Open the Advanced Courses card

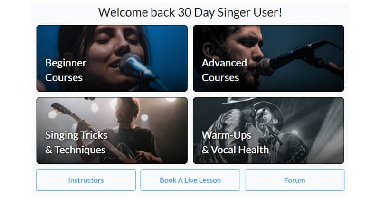(268, 58)
